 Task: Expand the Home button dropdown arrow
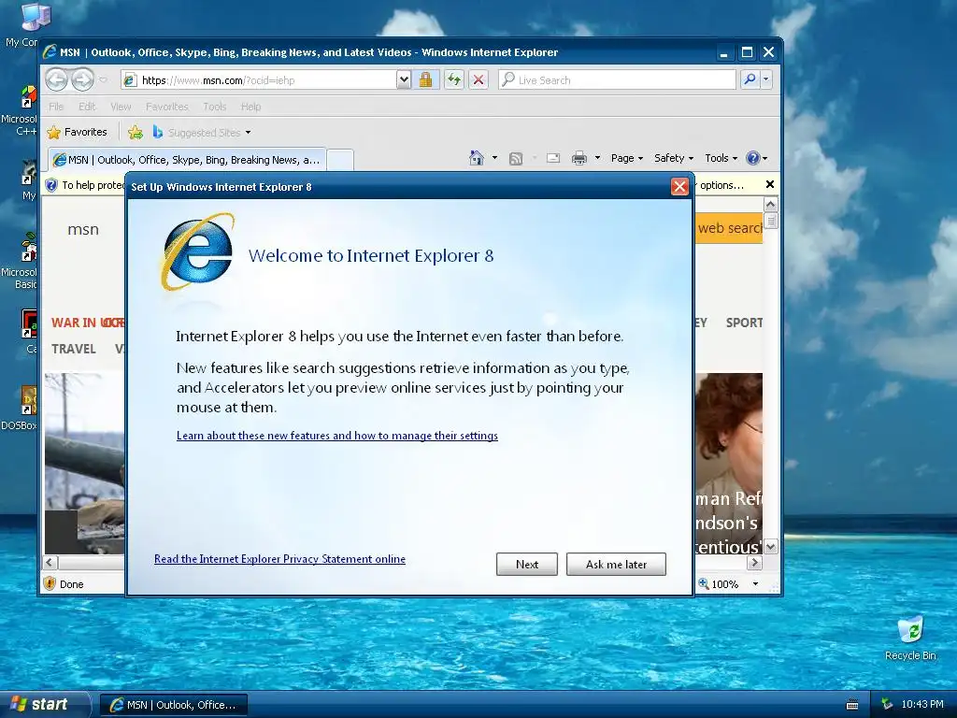495,158
